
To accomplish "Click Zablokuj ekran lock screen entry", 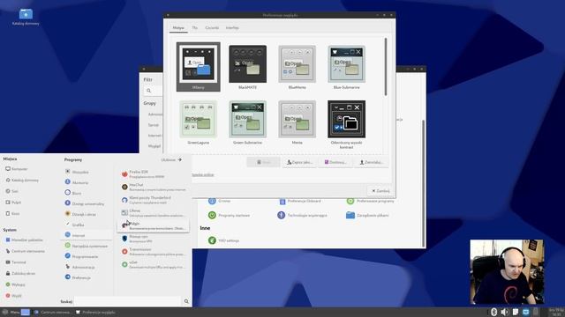I will coord(20,274).
